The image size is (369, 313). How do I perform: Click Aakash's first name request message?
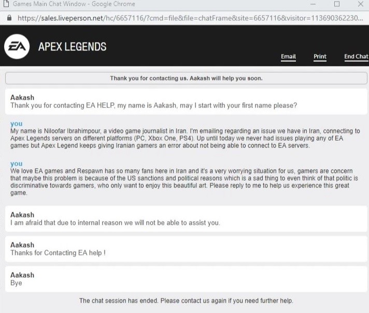[x=186, y=102]
